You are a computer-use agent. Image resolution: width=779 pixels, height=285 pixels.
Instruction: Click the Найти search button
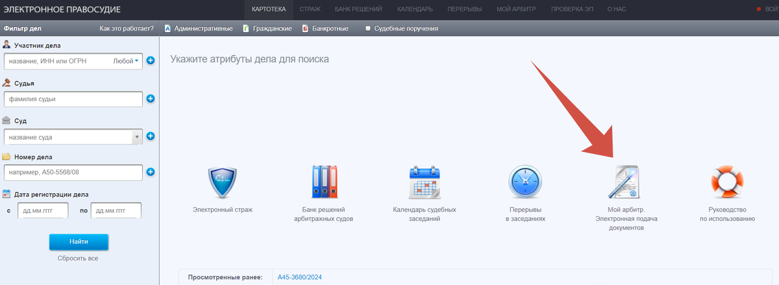pos(79,242)
